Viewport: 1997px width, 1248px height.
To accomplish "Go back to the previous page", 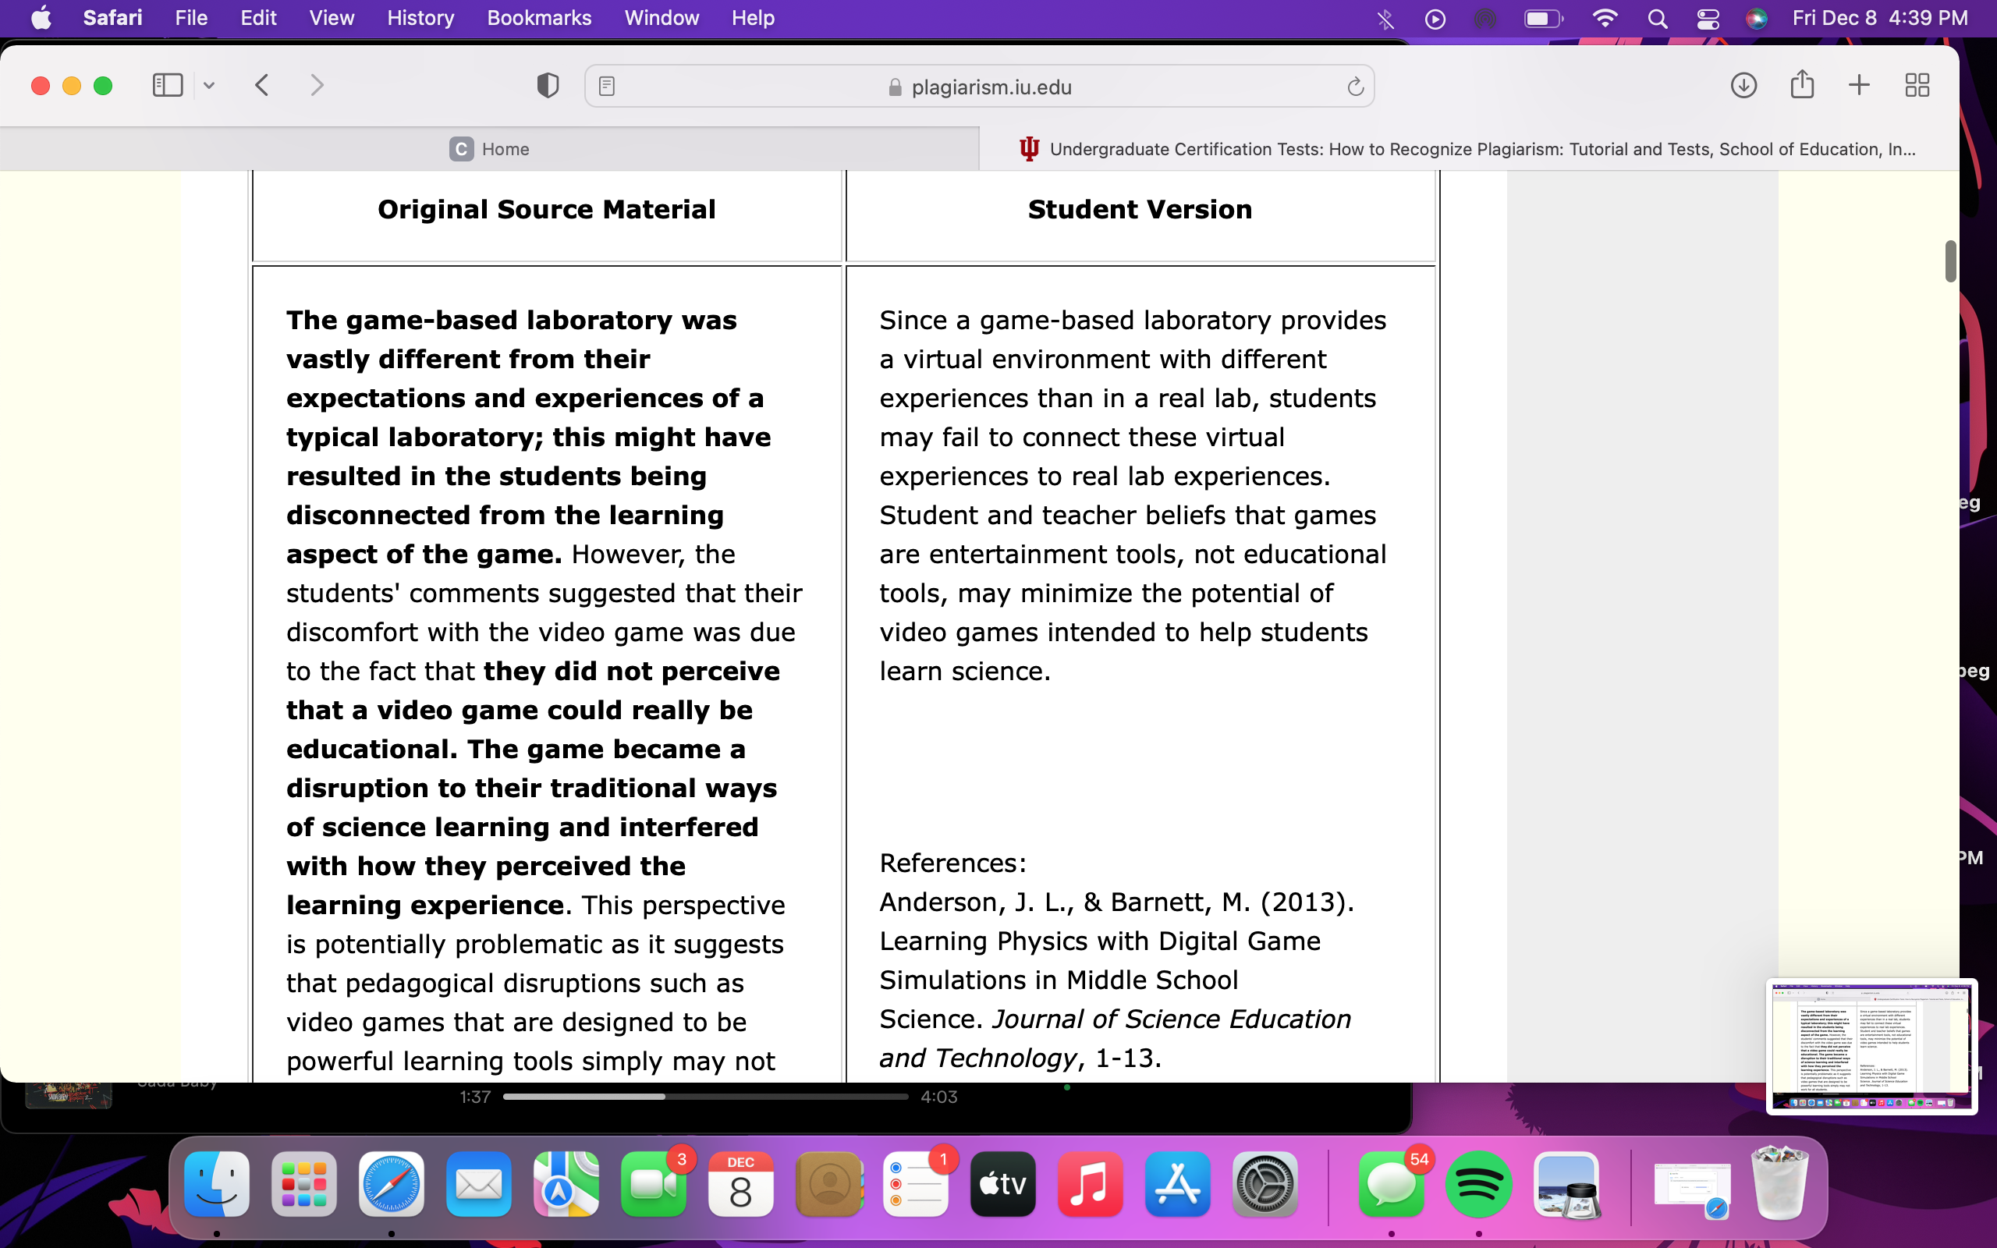I will pos(262,86).
